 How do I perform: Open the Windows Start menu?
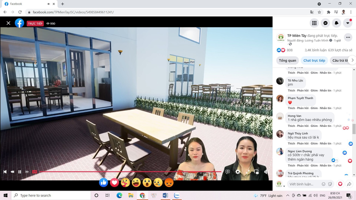tap(5, 195)
